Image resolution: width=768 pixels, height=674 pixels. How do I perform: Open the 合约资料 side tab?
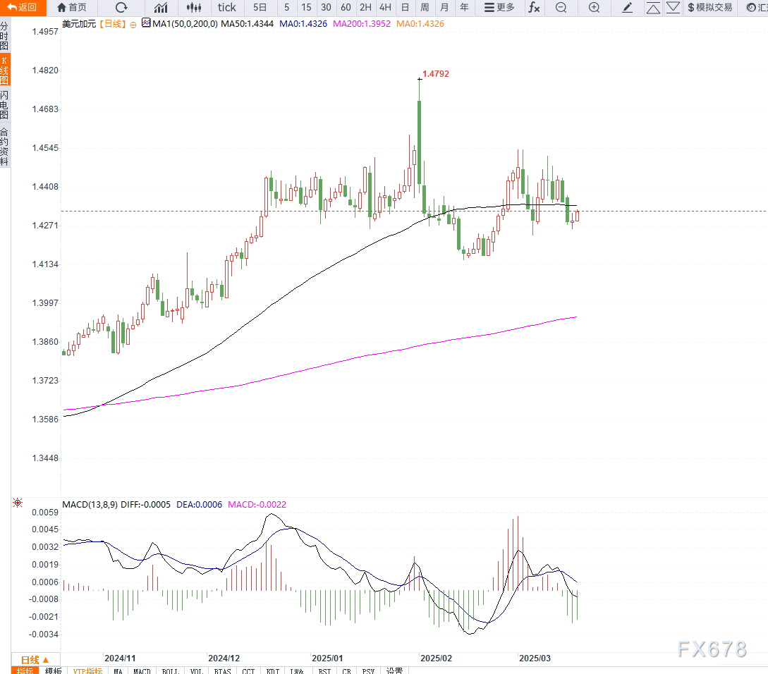(x=4, y=147)
